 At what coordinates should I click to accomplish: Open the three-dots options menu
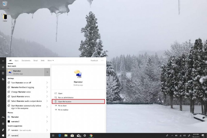coord(102,61)
